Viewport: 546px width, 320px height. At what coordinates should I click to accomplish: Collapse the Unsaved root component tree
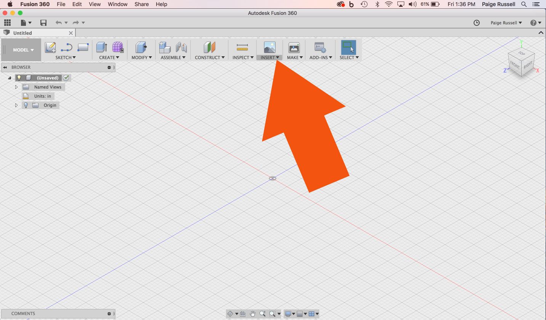(x=10, y=78)
